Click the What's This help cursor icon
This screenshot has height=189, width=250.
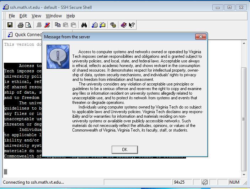click(132, 25)
